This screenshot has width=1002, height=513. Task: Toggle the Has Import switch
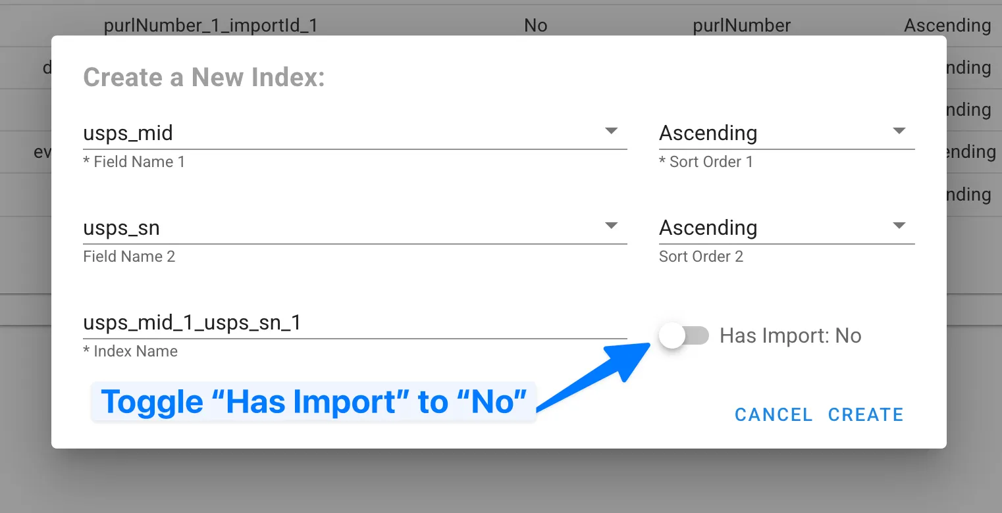[683, 335]
